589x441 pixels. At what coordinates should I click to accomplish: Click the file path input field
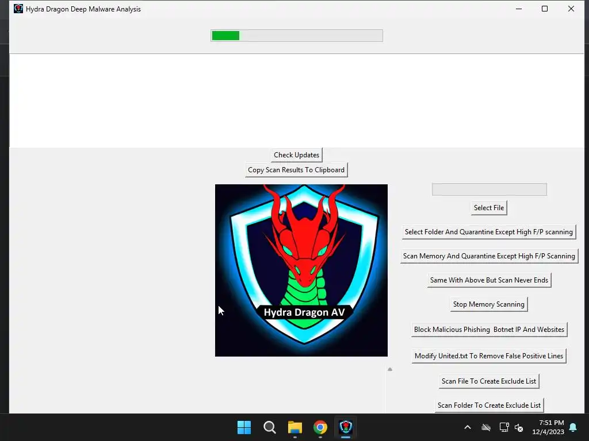pyautogui.click(x=489, y=189)
